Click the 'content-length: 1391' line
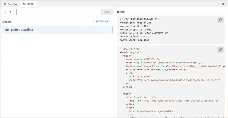228x118 pixels. pyautogui.click(x=134, y=26)
